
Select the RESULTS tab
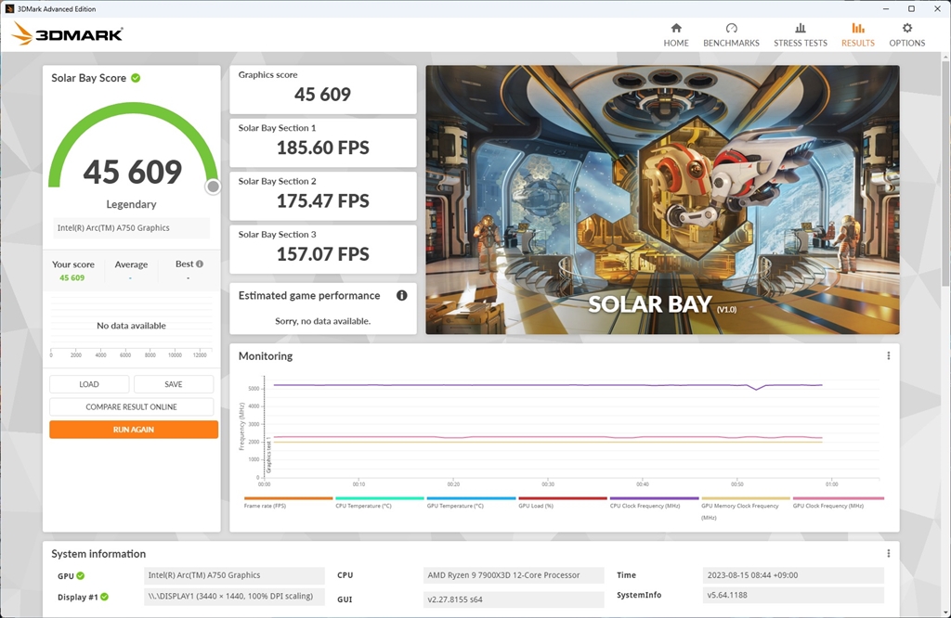[x=857, y=35]
